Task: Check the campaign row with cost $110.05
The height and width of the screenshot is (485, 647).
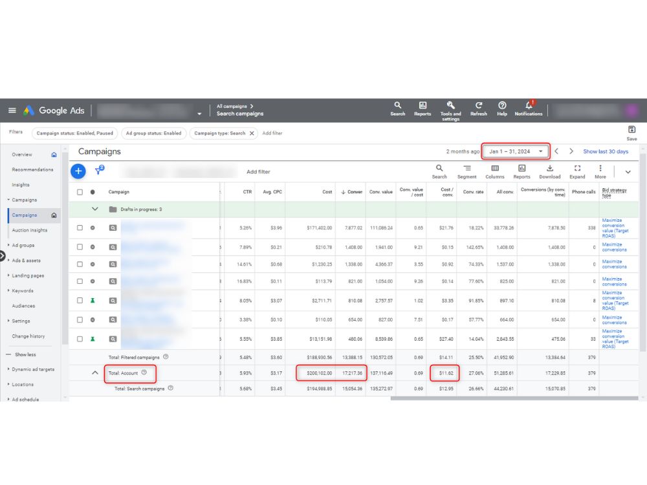Action: pyautogui.click(x=80, y=319)
